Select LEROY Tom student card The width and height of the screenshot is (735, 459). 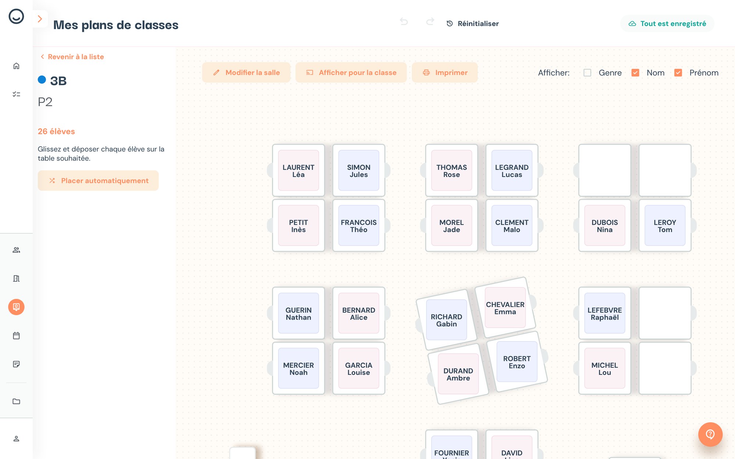(x=665, y=225)
